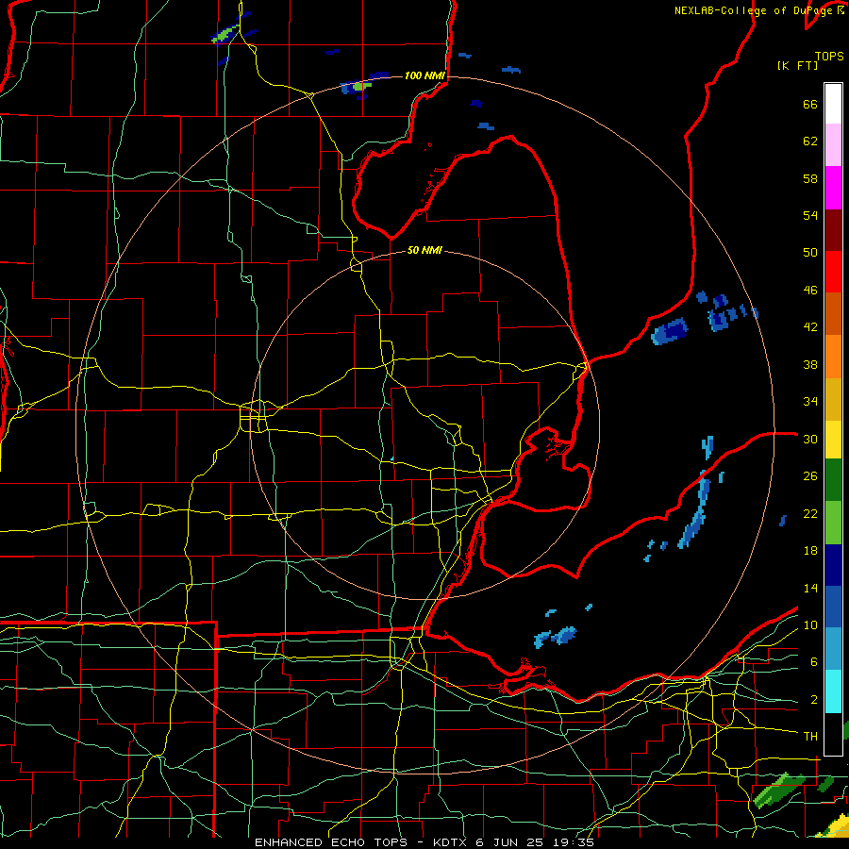The height and width of the screenshot is (849, 849).
Task: Click the legend value '30'
Action: tap(810, 439)
